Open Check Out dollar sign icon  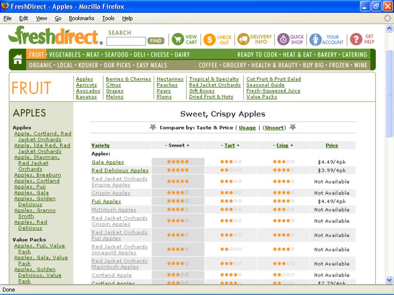(210, 39)
